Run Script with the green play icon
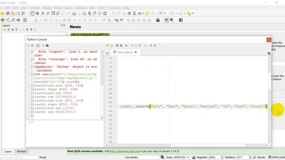 point(126,45)
